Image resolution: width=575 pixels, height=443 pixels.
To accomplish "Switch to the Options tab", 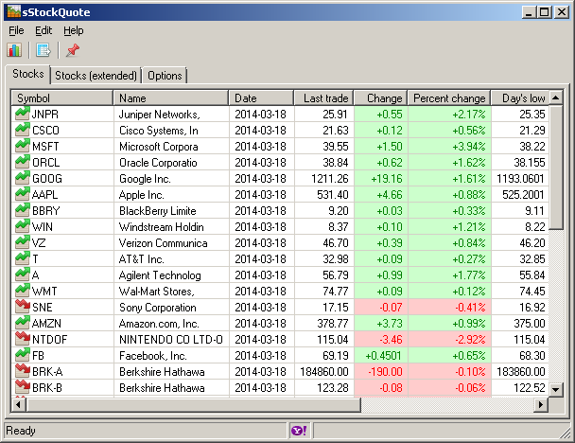I will click(x=165, y=76).
